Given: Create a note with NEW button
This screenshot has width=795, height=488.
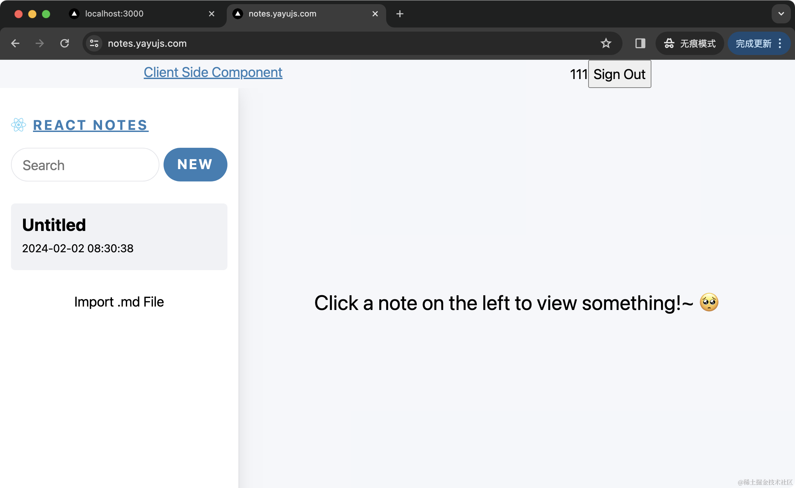Looking at the screenshot, I should pyautogui.click(x=195, y=165).
